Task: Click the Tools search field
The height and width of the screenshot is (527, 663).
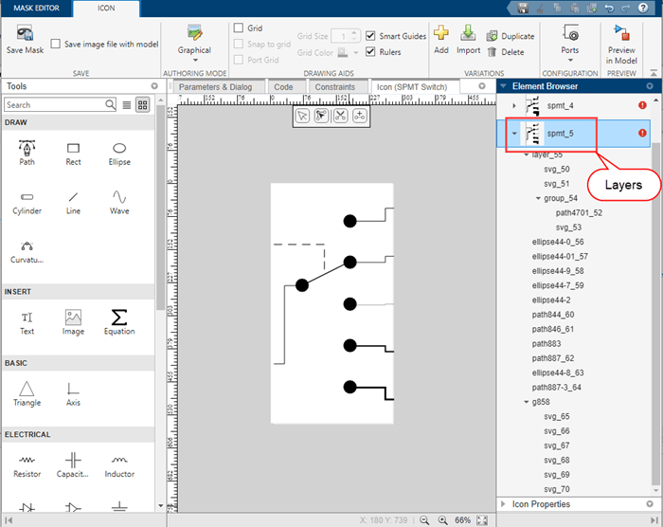Action: point(61,104)
